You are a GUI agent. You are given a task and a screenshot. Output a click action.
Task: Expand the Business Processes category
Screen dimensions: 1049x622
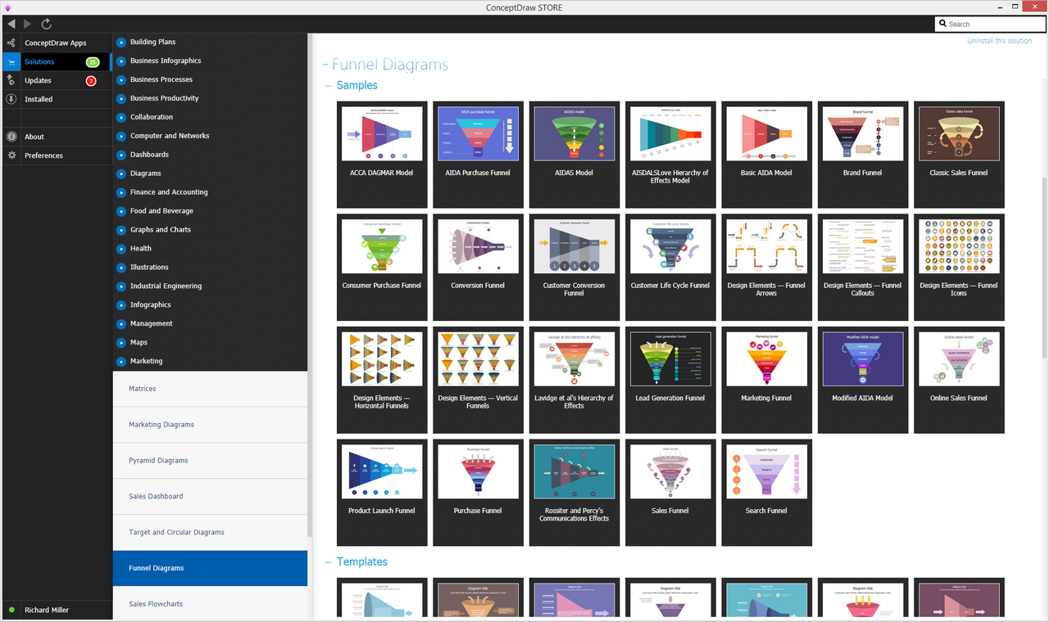(121, 79)
